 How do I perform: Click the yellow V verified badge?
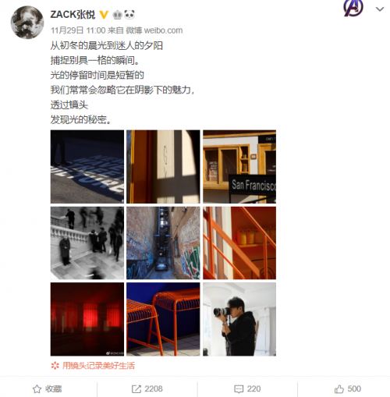[104, 15]
